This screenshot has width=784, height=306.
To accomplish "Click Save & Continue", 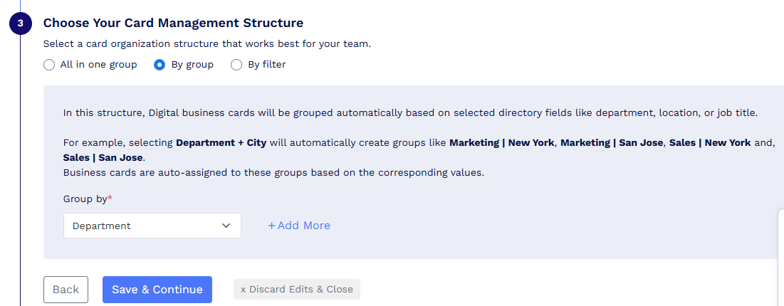I will [x=157, y=290].
